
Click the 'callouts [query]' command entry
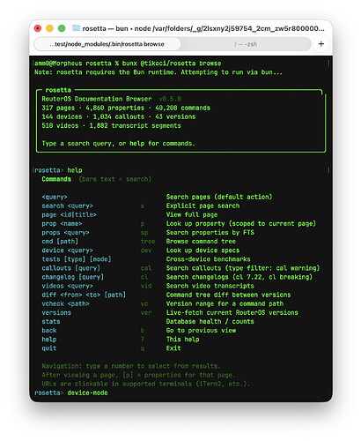point(70,268)
